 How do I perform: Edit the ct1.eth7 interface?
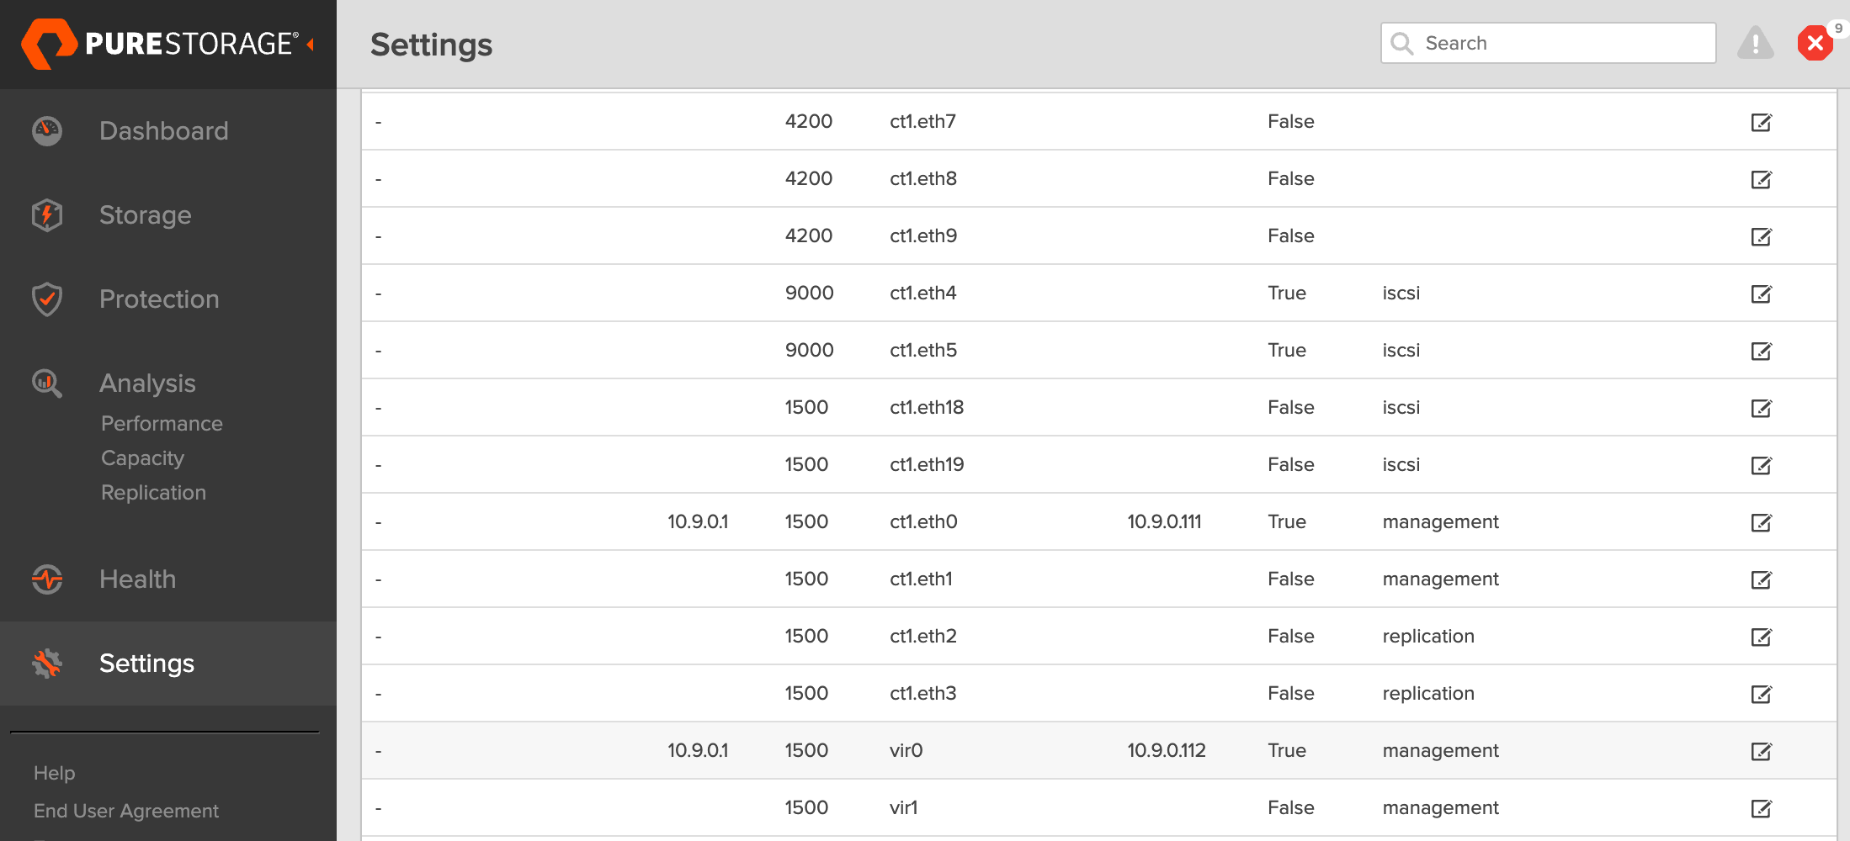pos(1762,122)
